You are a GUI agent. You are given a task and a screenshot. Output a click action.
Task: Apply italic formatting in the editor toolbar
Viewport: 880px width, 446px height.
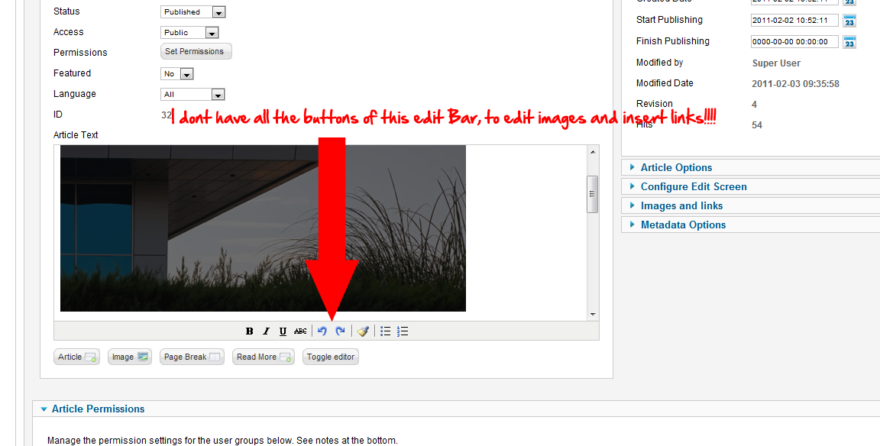pos(266,331)
